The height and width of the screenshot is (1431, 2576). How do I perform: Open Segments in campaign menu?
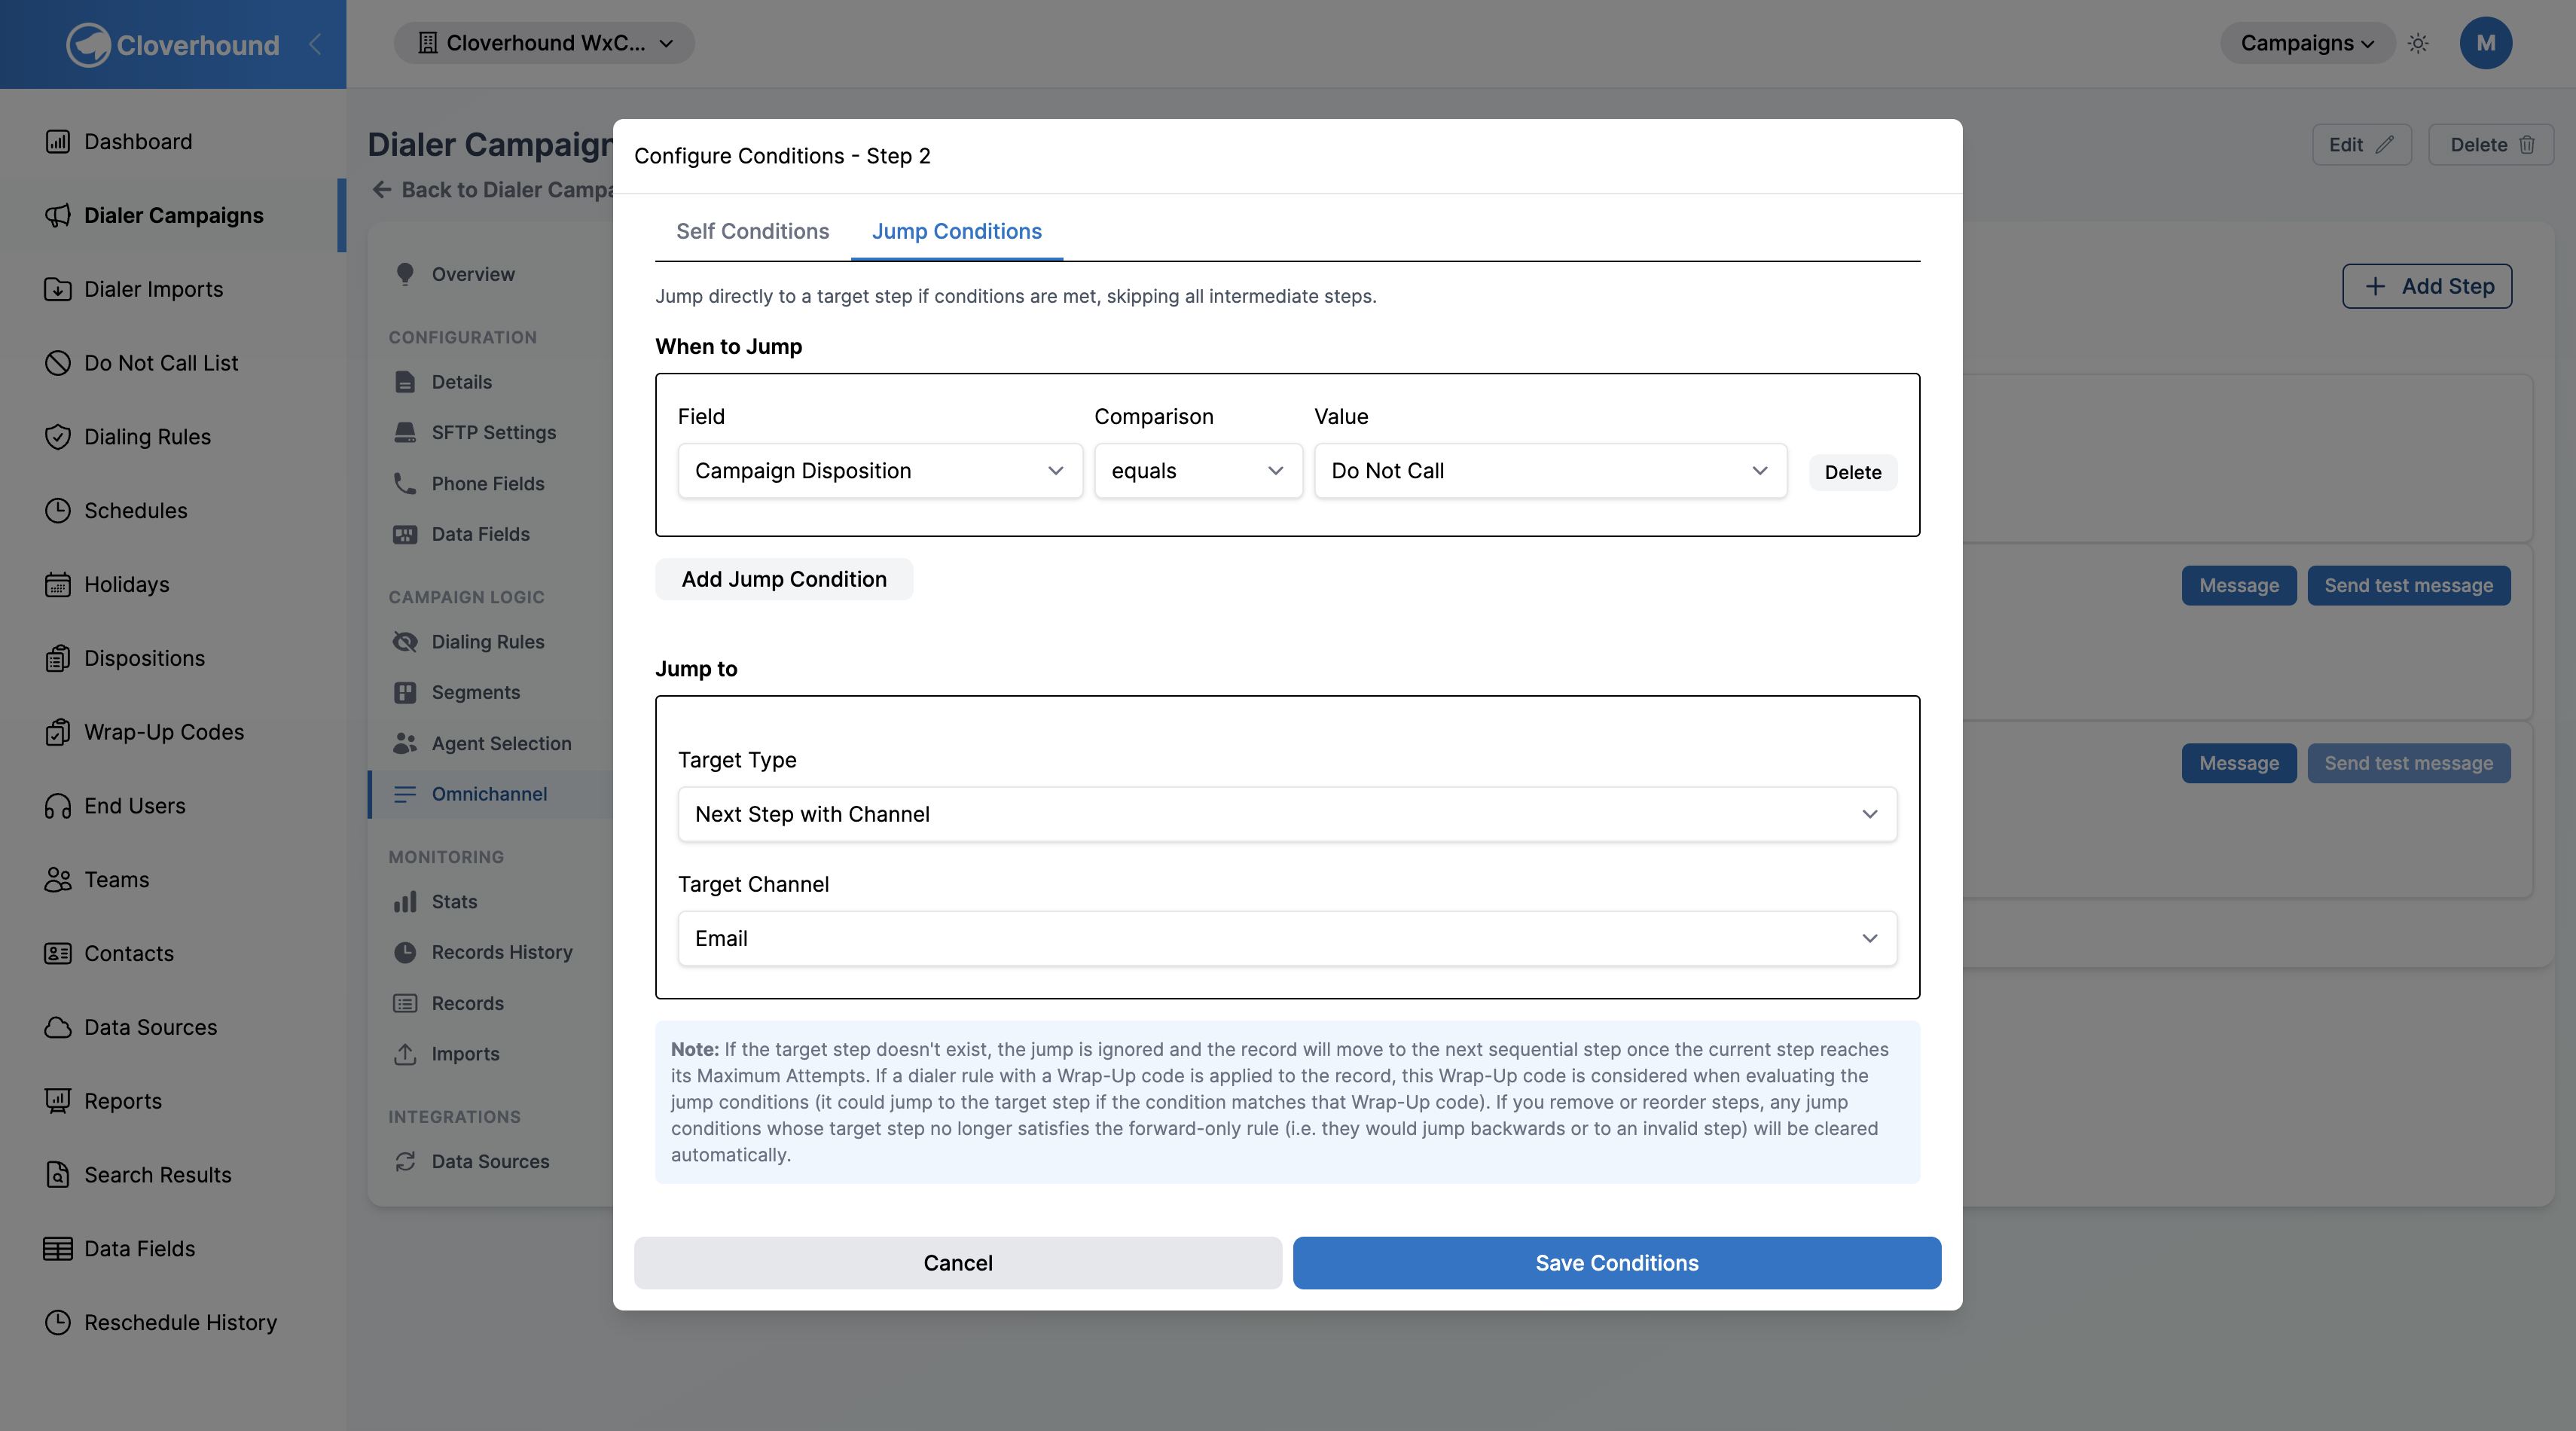[x=475, y=692]
